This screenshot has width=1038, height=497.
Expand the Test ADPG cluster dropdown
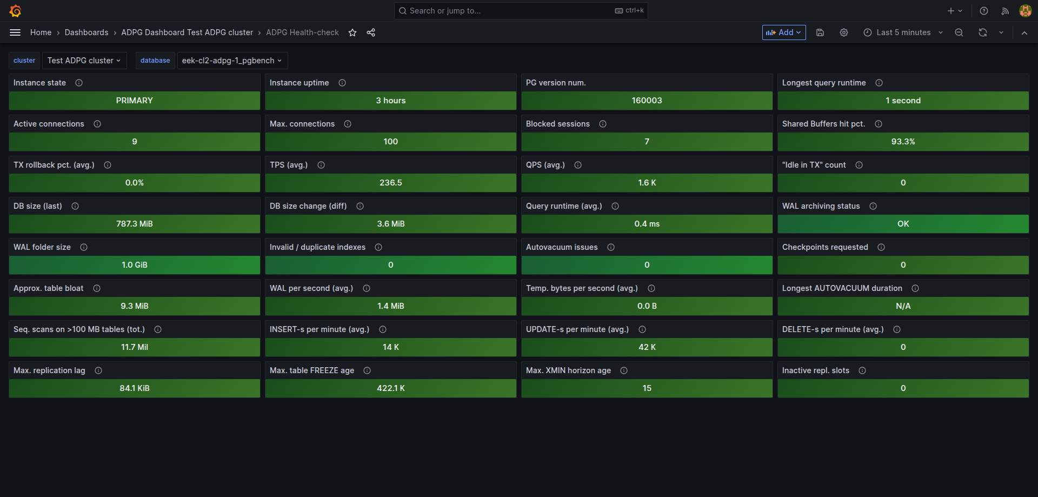tap(84, 61)
